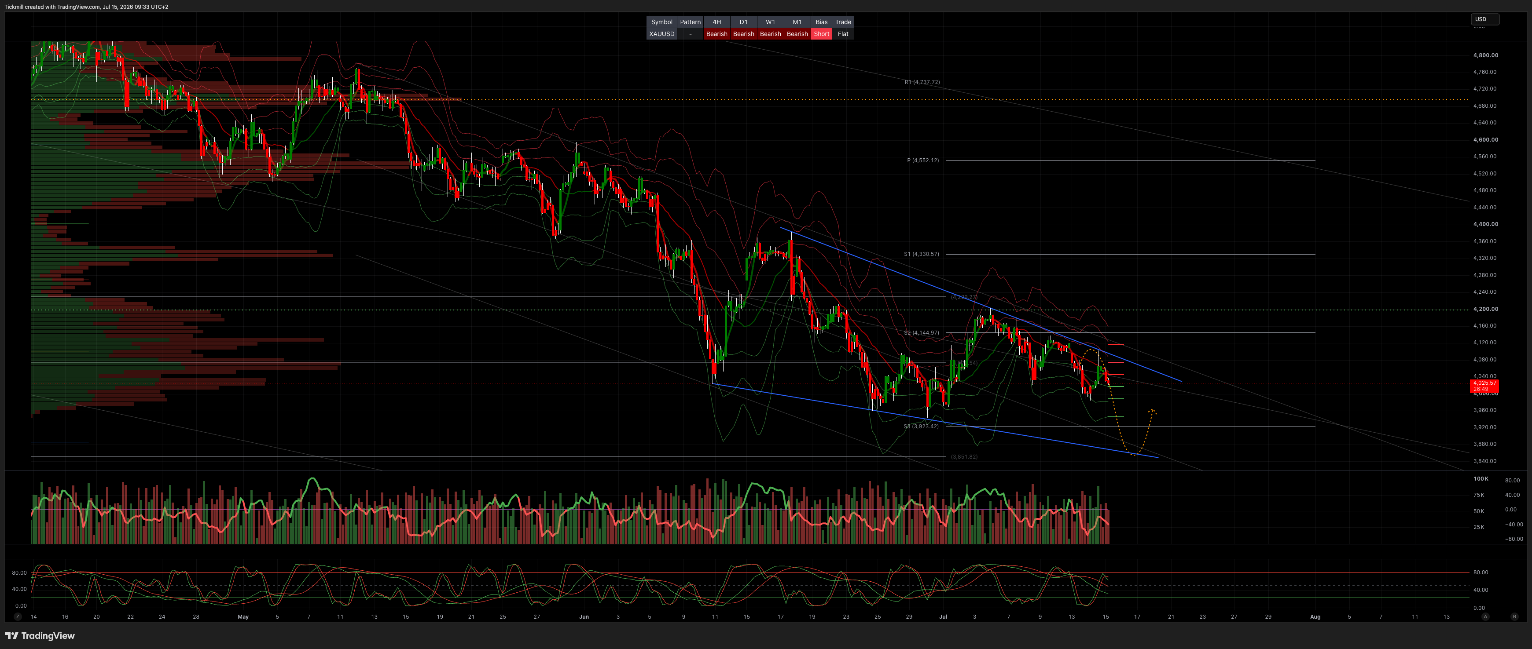
Task: Click the Tickmill created with TradingView header text
Action: [87, 7]
